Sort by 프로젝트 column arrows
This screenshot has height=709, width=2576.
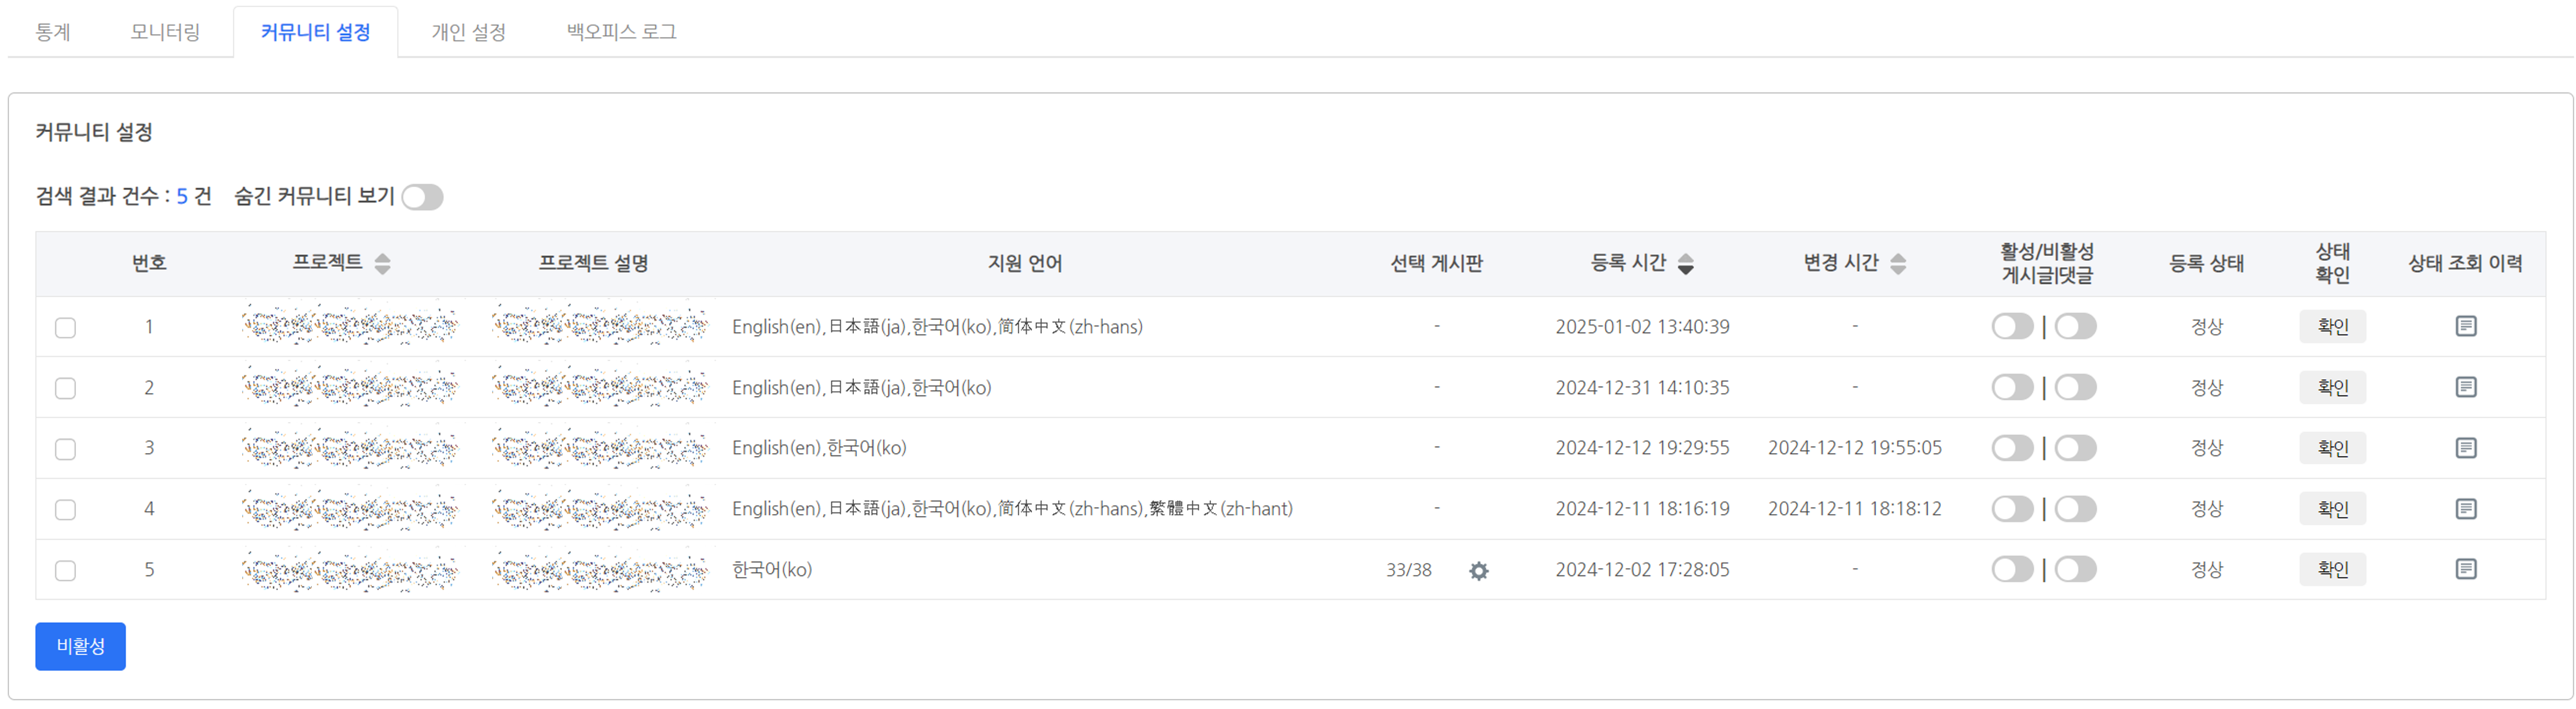382,264
